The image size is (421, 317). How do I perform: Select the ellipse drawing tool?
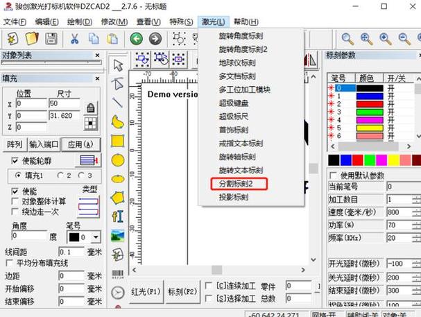tap(118, 179)
